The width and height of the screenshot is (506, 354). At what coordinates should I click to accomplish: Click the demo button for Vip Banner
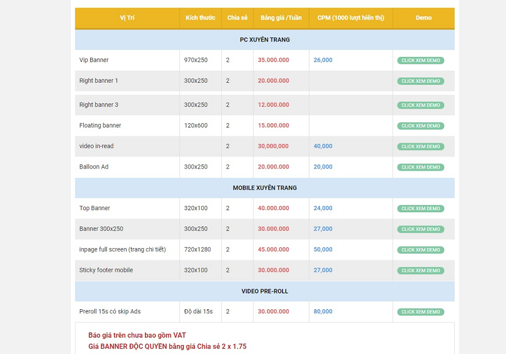[420, 61]
